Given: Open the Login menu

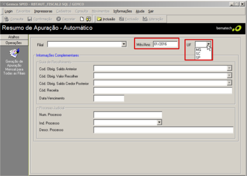Looking at the screenshot, I should click(9, 11).
